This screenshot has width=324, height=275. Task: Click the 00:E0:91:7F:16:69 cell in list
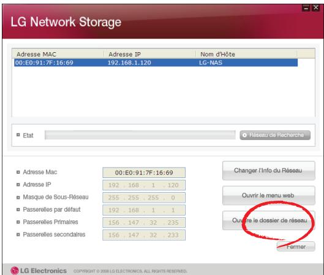44,63
